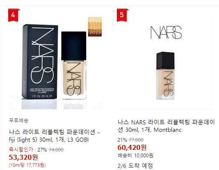
Task: Click the 무료배송 free shipping label
Action: point(19,120)
